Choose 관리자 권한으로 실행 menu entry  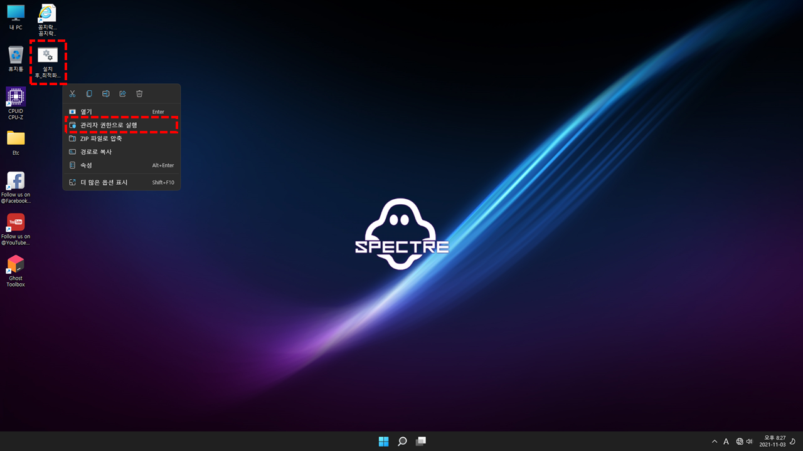click(x=122, y=125)
